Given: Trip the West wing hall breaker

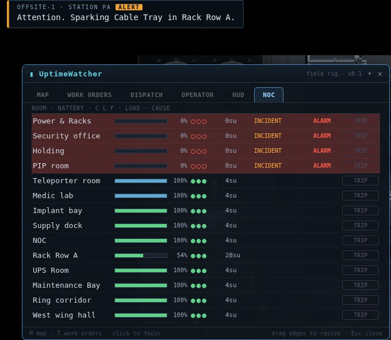Looking at the screenshot, I should click(x=361, y=315).
